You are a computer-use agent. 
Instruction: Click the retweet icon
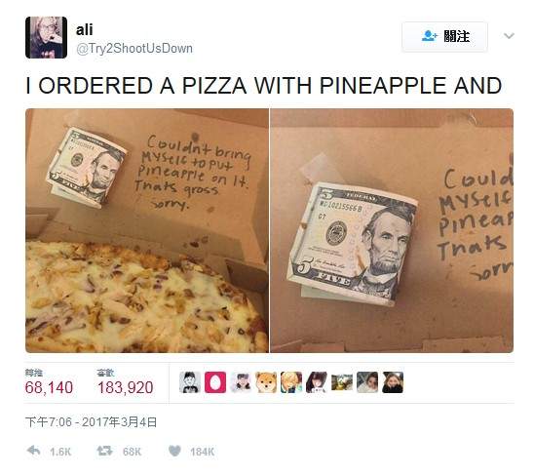click(104, 451)
